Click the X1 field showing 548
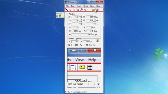 (x=75, y=17)
